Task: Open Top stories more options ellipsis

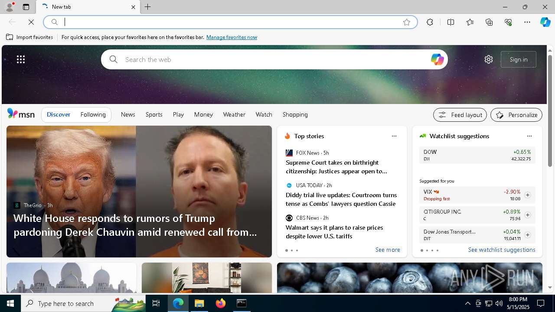Action: (394, 136)
